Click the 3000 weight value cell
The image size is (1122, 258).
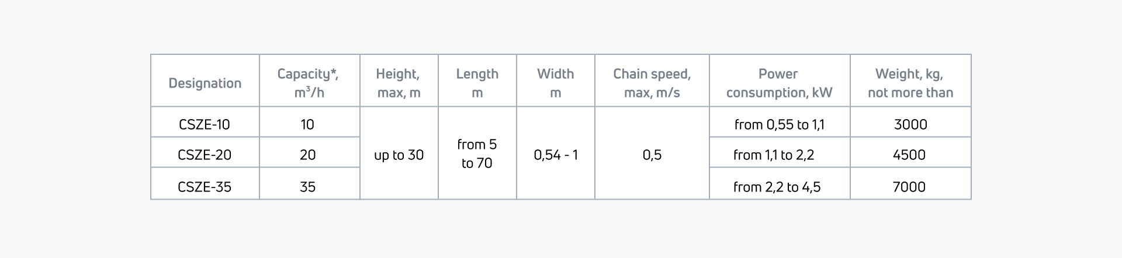910,124
